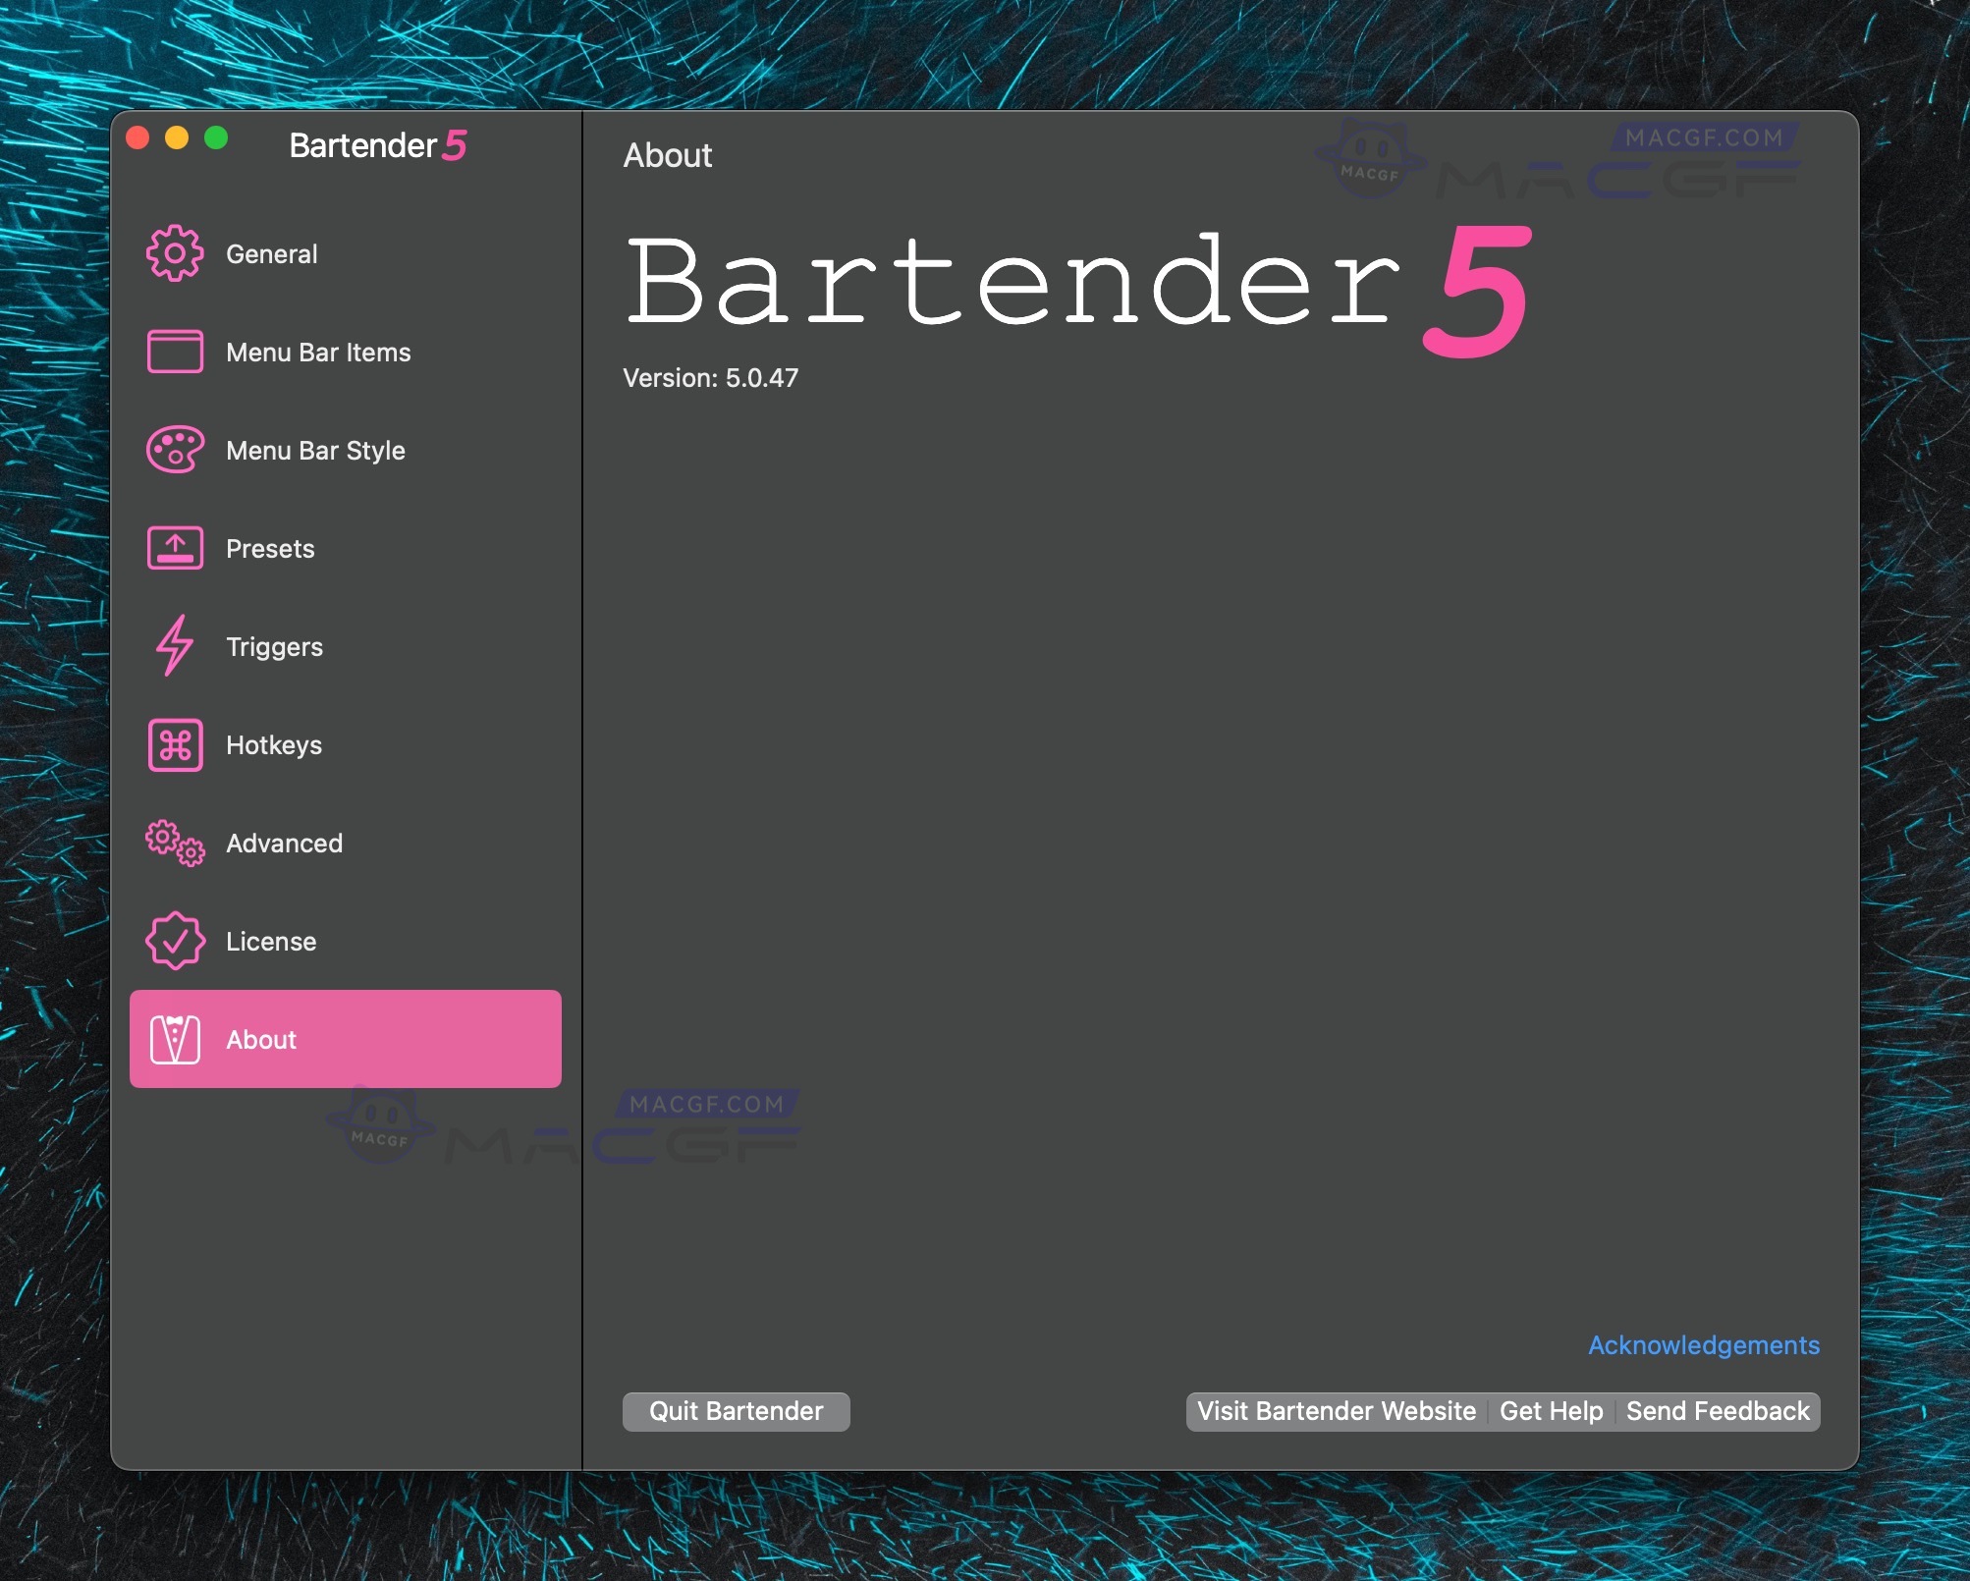Open the General settings gear icon
Viewport: 1970px width, 1581px height.
click(175, 253)
